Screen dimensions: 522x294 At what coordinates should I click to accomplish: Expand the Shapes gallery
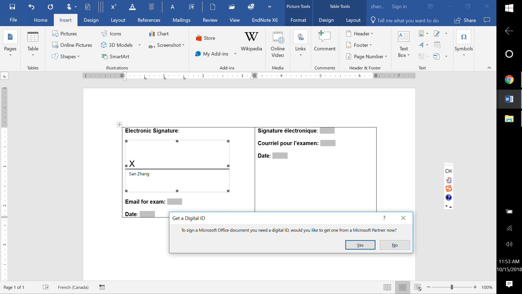point(79,57)
